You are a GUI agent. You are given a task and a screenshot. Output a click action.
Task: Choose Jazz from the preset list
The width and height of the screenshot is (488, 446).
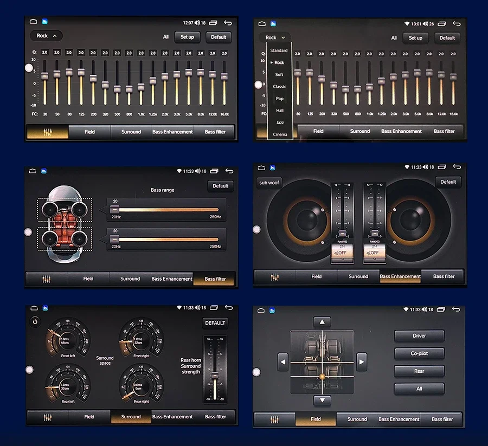click(280, 122)
